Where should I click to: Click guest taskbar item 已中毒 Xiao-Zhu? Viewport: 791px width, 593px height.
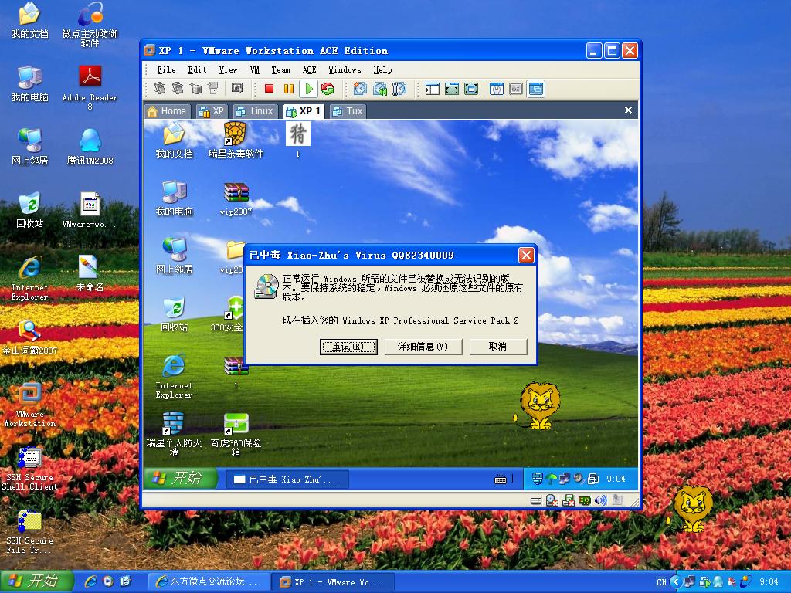[286, 479]
